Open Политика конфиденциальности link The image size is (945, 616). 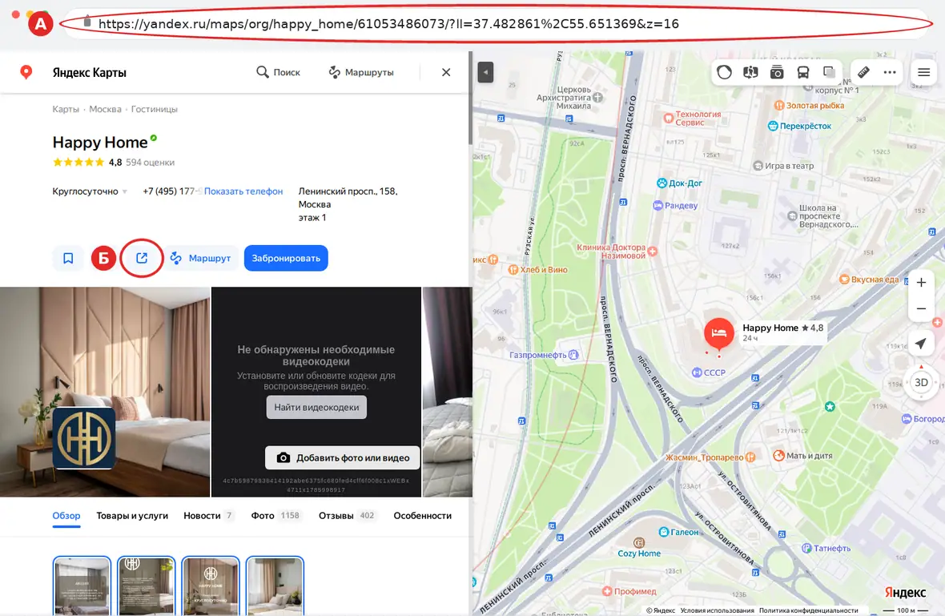808,610
